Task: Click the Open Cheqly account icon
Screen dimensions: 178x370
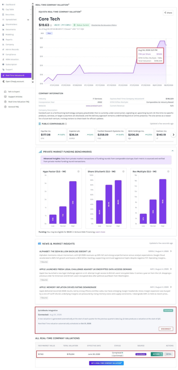Action: (x=3, y=81)
